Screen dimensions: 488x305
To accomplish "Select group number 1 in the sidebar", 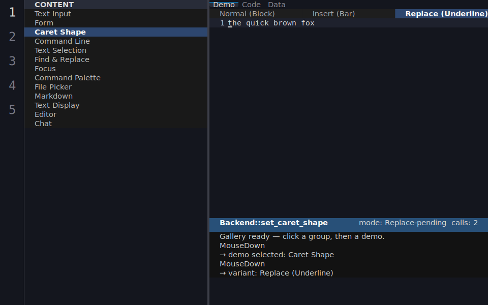I will click(x=12, y=12).
